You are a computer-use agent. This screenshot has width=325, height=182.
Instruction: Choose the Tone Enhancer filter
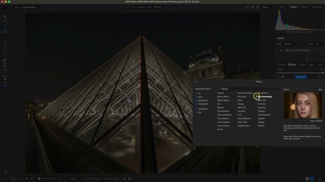click(x=264, y=115)
